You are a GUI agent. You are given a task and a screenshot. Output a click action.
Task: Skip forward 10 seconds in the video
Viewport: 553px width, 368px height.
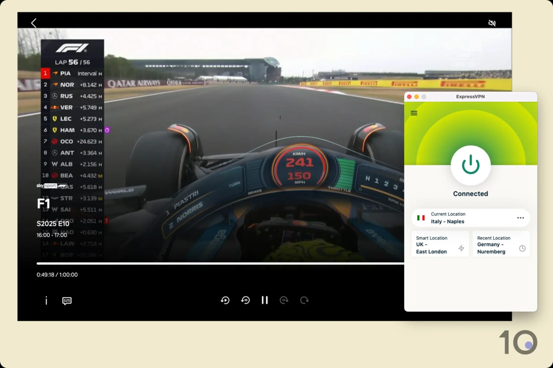(x=284, y=300)
